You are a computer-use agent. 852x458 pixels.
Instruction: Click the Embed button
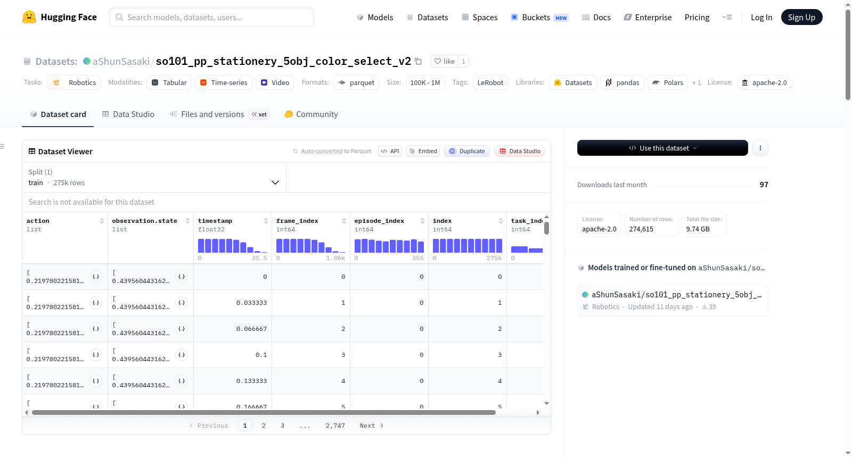click(423, 151)
